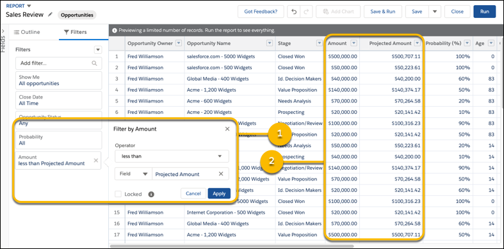Open Age column menu

click(491, 44)
